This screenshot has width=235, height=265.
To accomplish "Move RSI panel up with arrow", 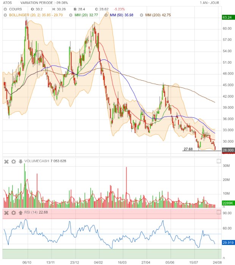I will point(20,213).
